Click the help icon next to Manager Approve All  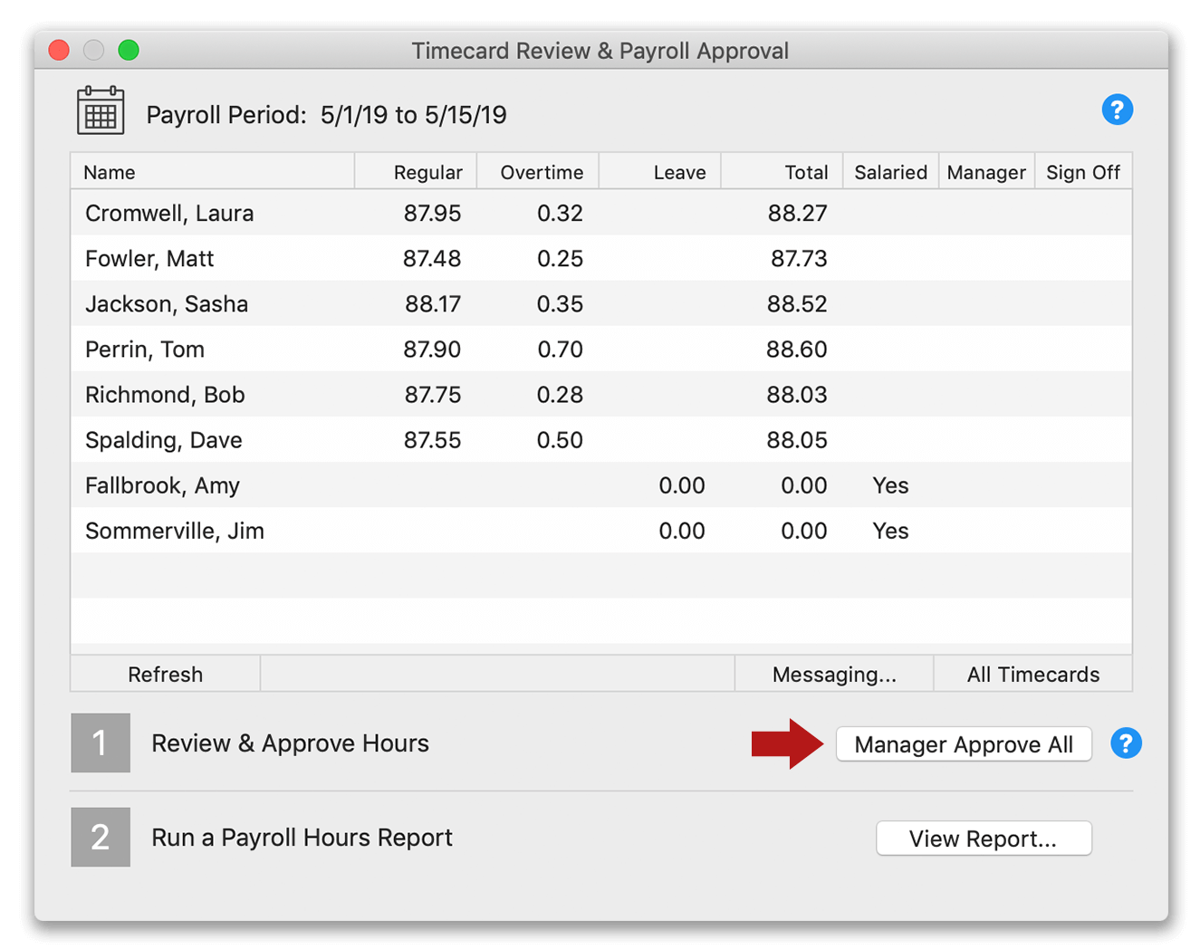pyautogui.click(x=1126, y=743)
